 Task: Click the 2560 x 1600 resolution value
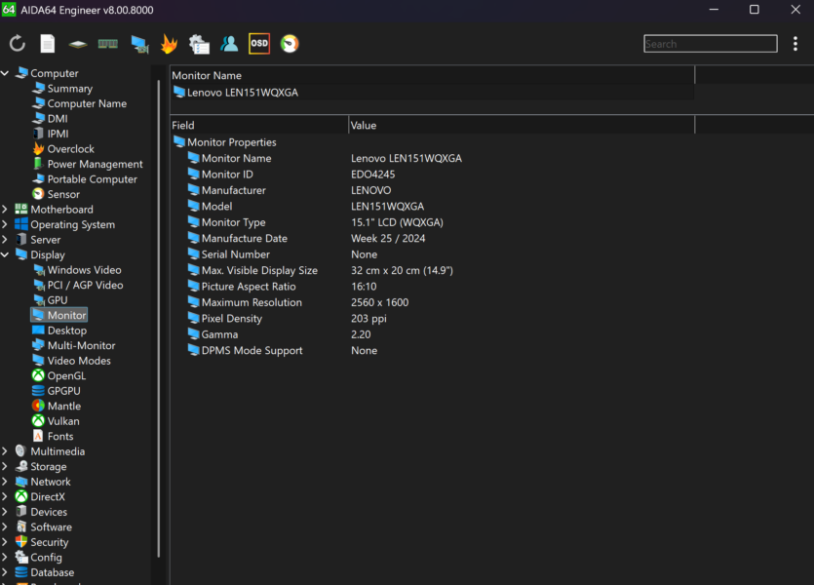click(x=379, y=302)
